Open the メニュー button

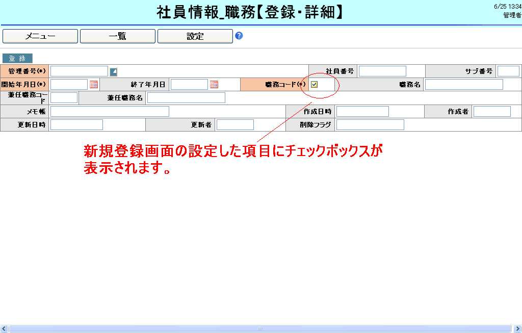[40, 36]
